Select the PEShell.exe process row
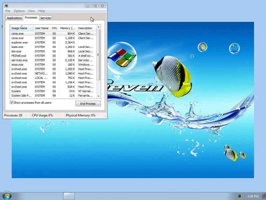Image resolution: width=266 pixels, height=200 pixels. click(53, 56)
